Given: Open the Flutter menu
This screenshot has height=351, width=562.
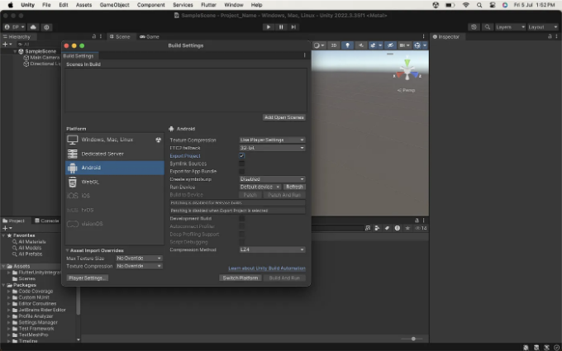Looking at the screenshot, I should click(x=208, y=5).
